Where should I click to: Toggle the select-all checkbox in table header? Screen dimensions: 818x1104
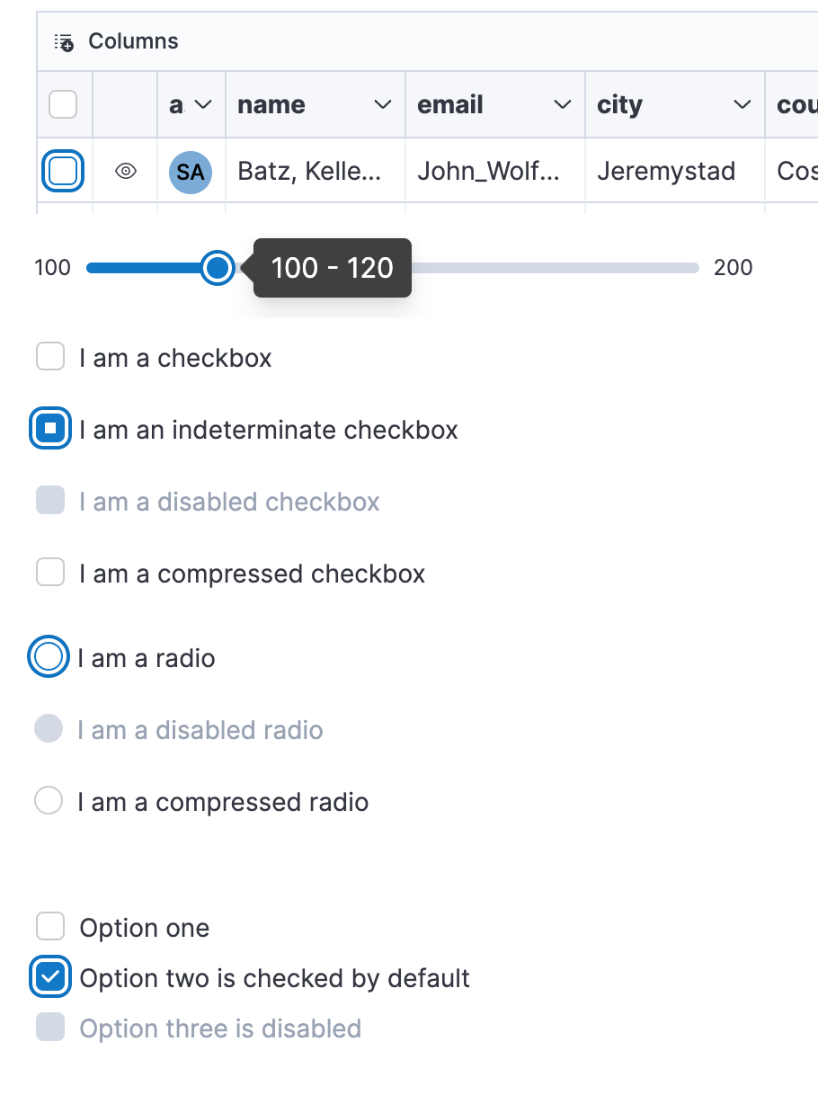click(x=63, y=104)
